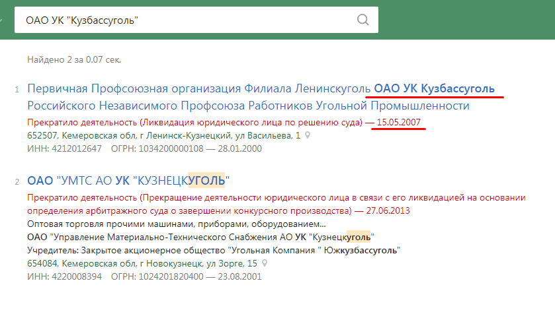Open the Первичная Профсоюзная организация result link
555x318 pixels.
pyautogui.click(x=261, y=97)
